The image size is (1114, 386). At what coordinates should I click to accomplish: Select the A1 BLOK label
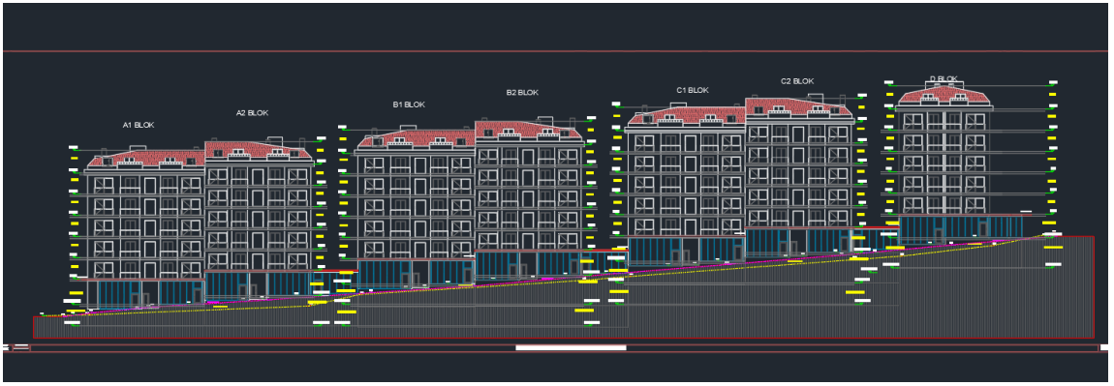click(x=139, y=125)
